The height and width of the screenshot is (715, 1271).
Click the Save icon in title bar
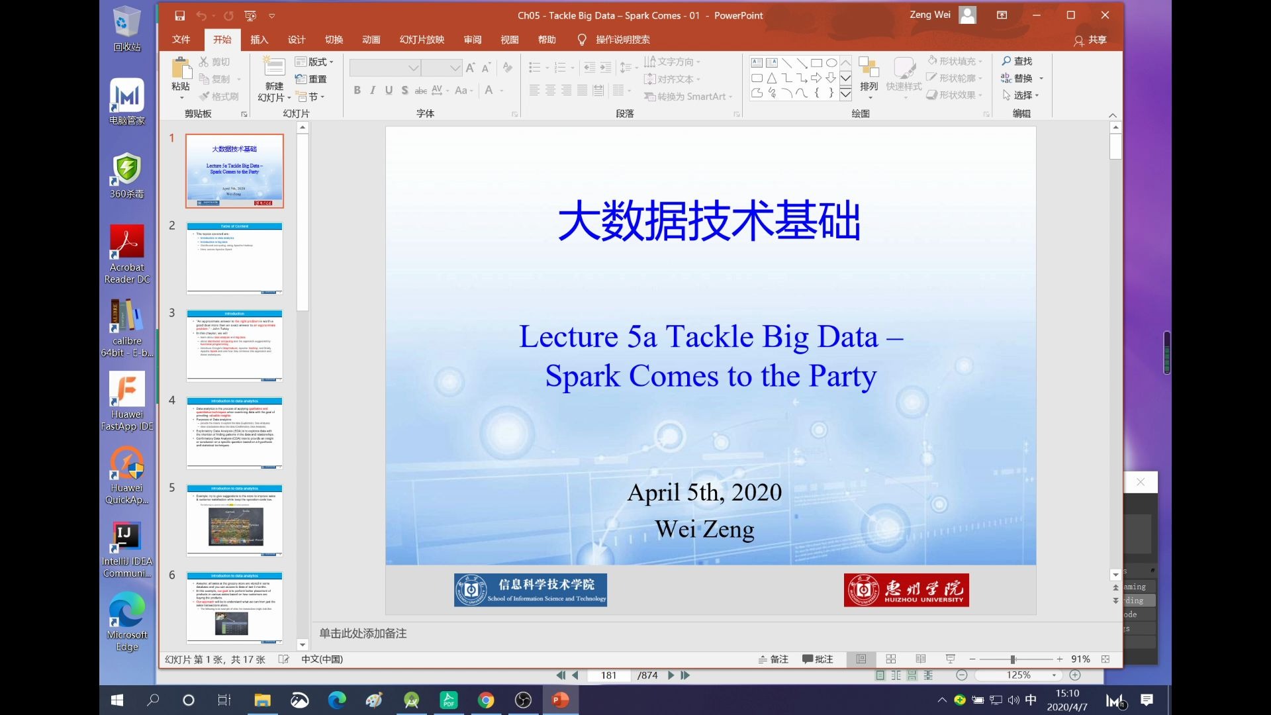point(179,15)
